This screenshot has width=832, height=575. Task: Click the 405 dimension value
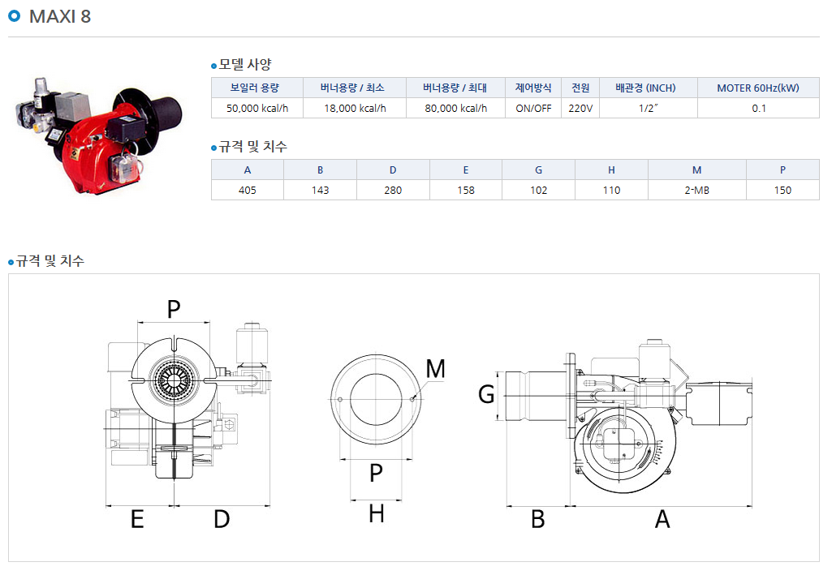(248, 191)
